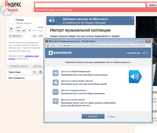Image resolution: width=157 pixels, height=133 pixels.
Task: Click the general information access icon
Action: 55,73
